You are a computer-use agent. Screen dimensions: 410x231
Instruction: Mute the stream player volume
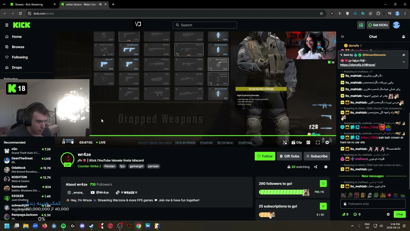click(x=72, y=142)
